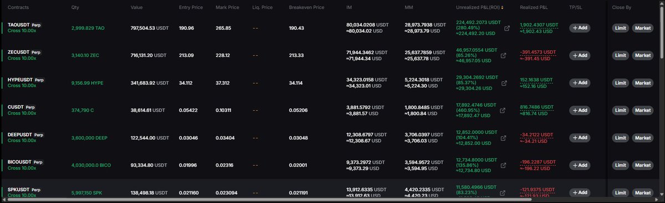Click HYPEUSDT realized P&L 152.1638 USDT

pyautogui.click(x=537, y=80)
